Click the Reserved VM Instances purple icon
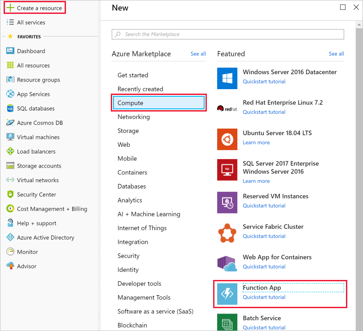Screen dimensions: 363x331 click(x=227, y=202)
